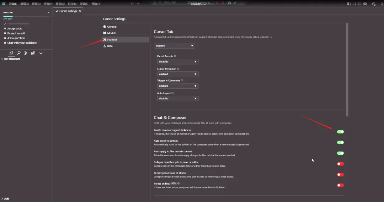Click info icon beside Auto Import

(x=173, y=93)
